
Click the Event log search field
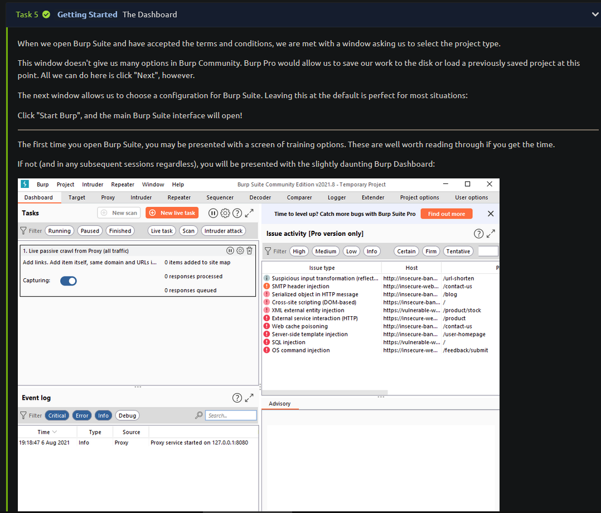pyautogui.click(x=231, y=415)
